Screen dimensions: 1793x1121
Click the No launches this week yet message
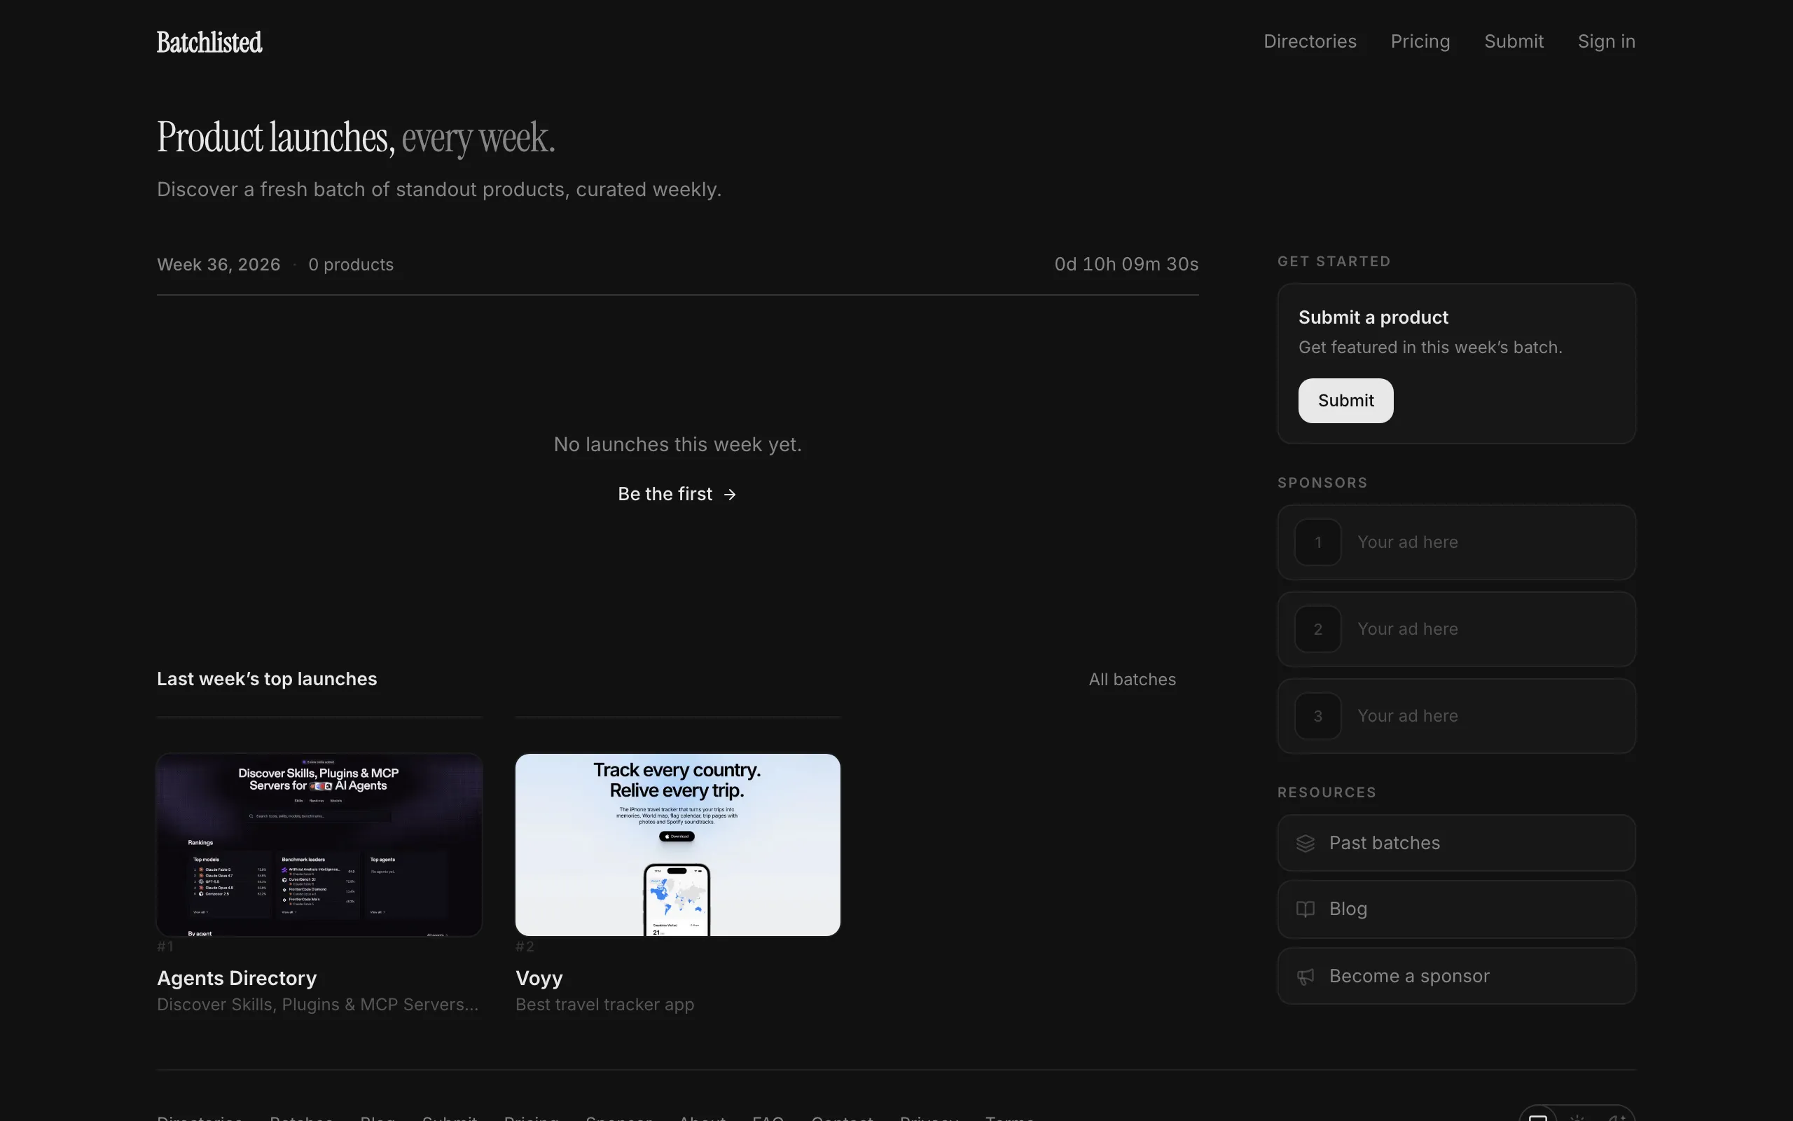click(x=677, y=444)
